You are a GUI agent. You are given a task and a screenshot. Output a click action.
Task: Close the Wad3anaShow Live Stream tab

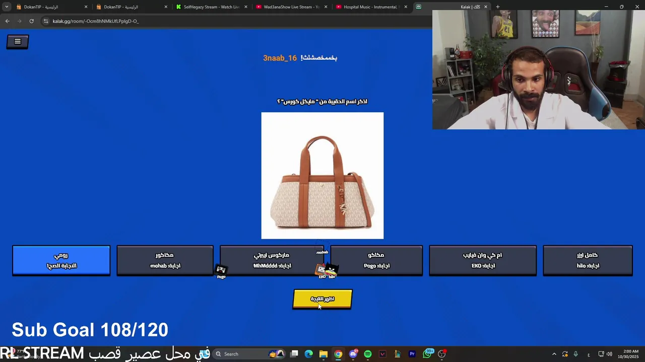pyautogui.click(x=326, y=7)
